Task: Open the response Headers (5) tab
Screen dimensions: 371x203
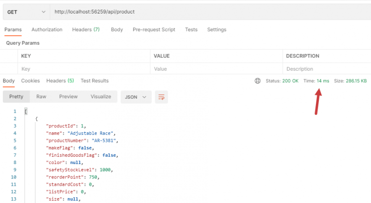Action: tap(60, 81)
